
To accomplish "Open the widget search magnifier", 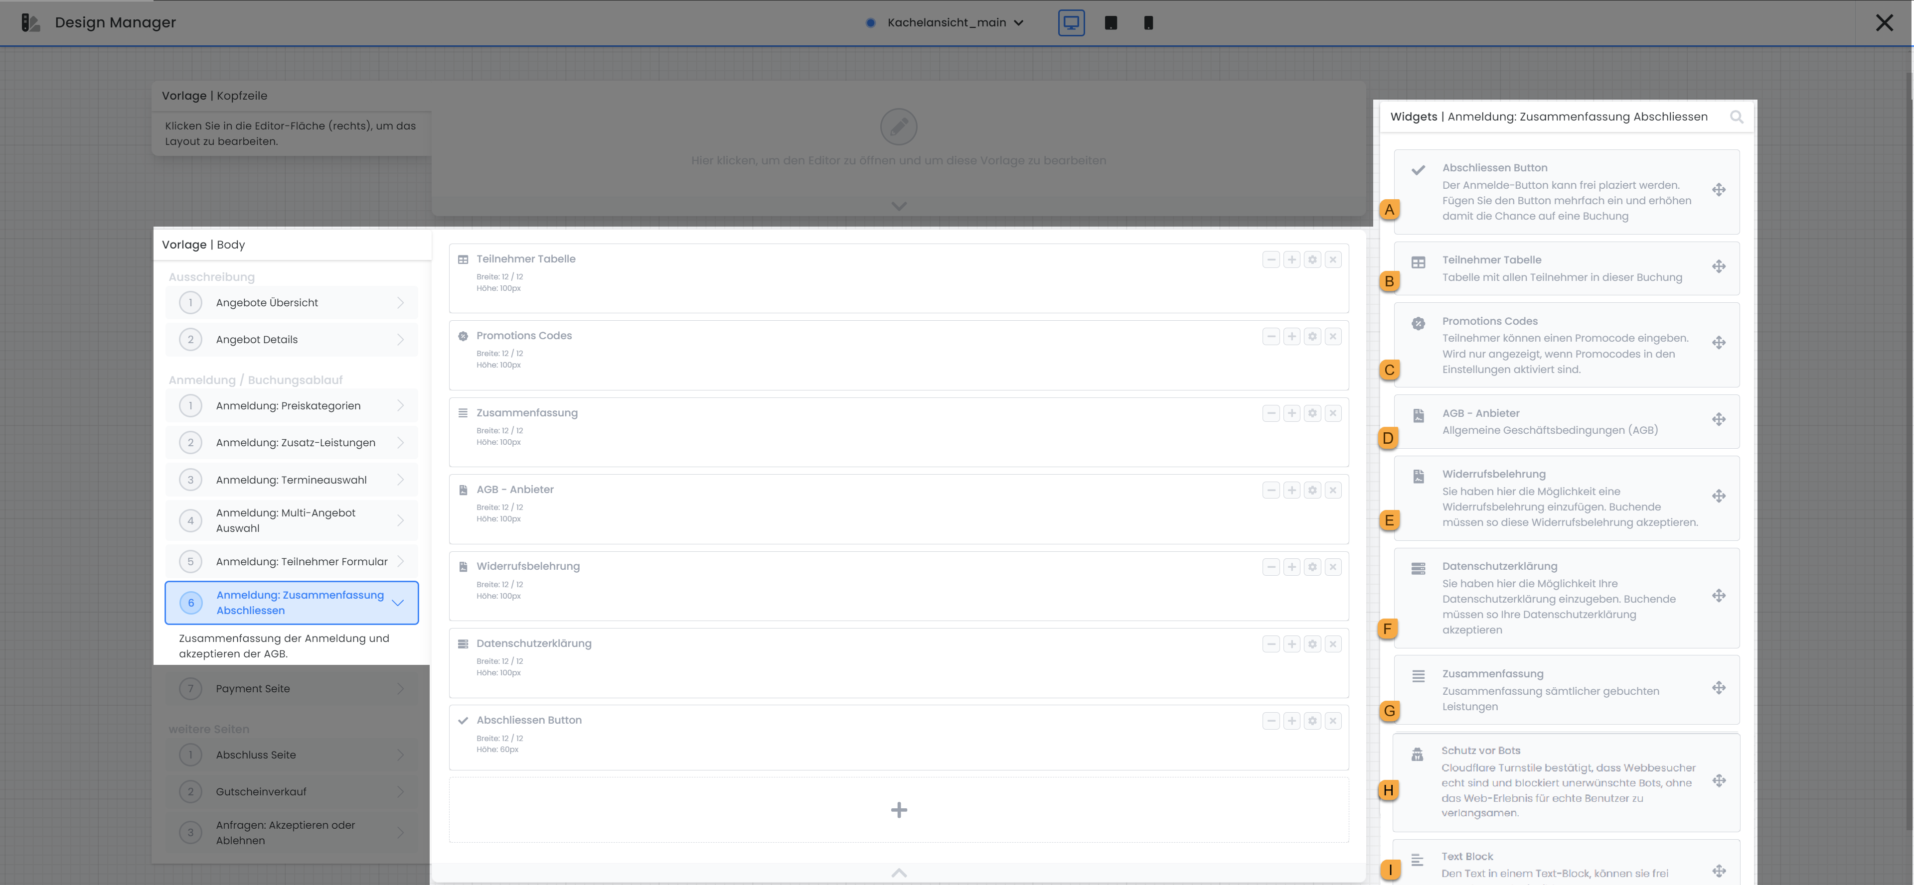I will click(x=1738, y=118).
